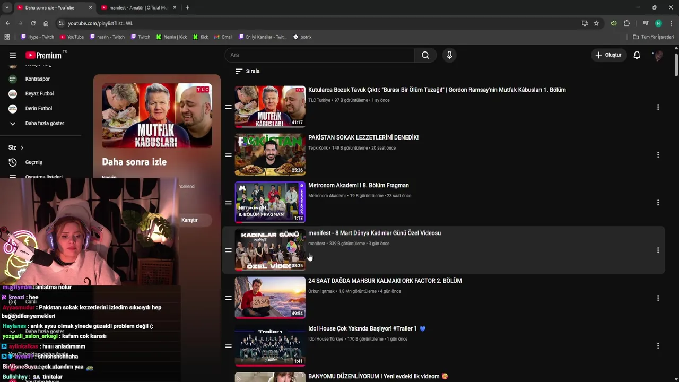
Task: Open Hype - Twitch bookmark
Action: pyautogui.click(x=37, y=37)
